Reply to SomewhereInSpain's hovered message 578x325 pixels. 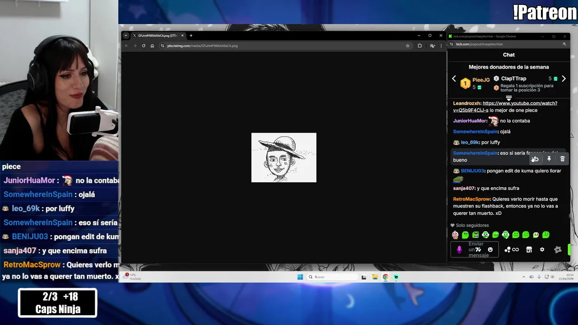[x=536, y=159]
